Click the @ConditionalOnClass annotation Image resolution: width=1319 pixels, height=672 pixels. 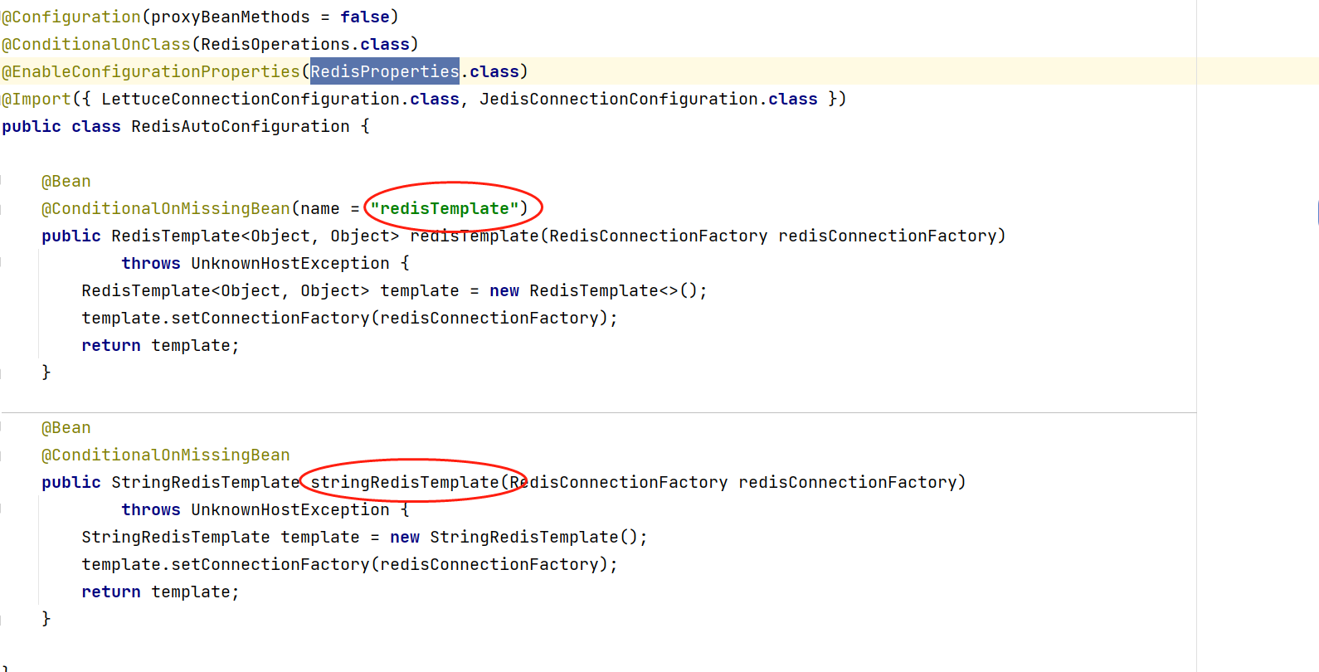(x=96, y=44)
